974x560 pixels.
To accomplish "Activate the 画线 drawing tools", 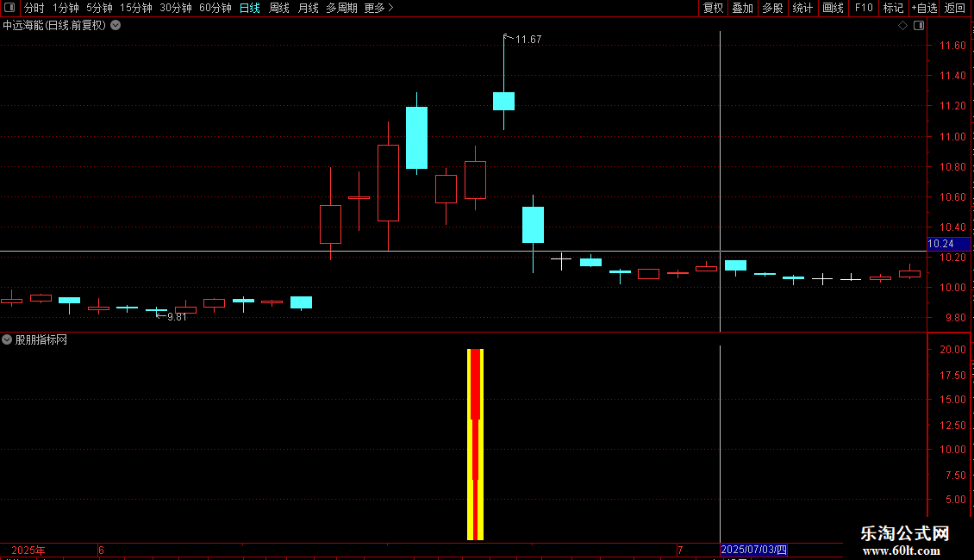I will [x=833, y=8].
